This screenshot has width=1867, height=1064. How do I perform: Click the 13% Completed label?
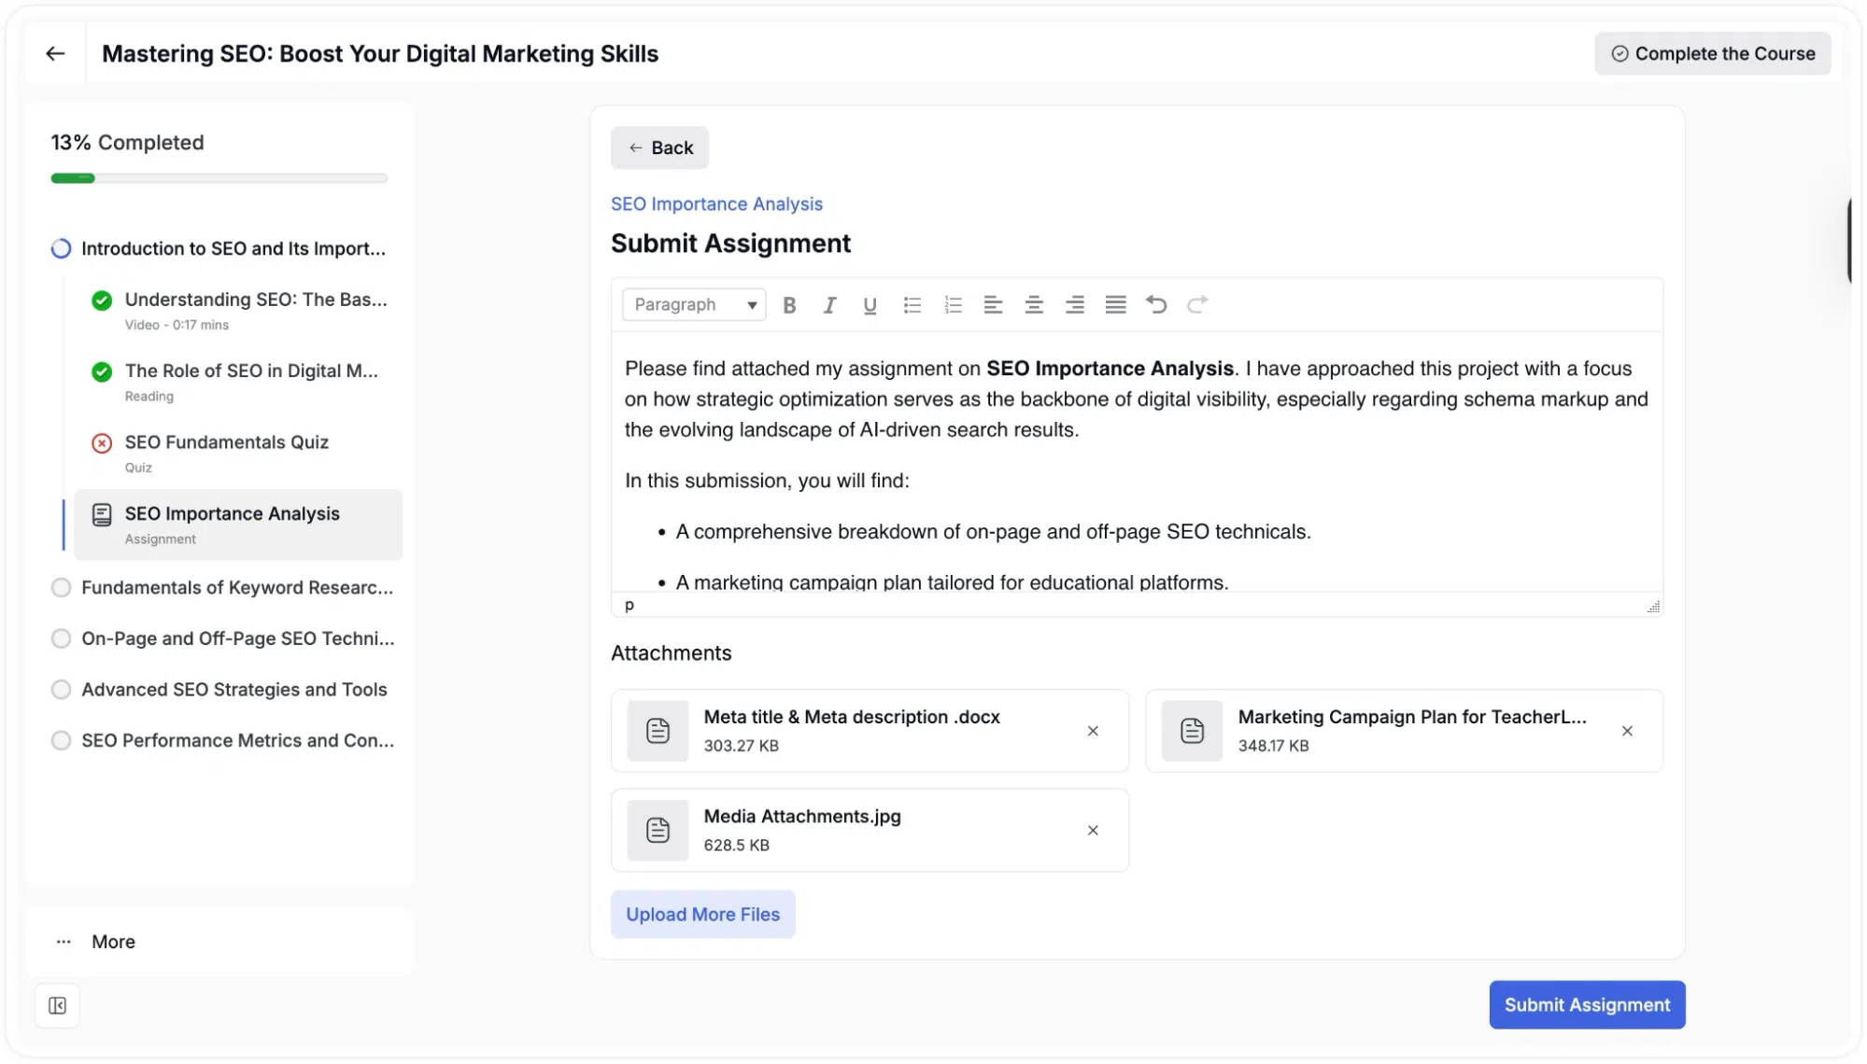(127, 143)
